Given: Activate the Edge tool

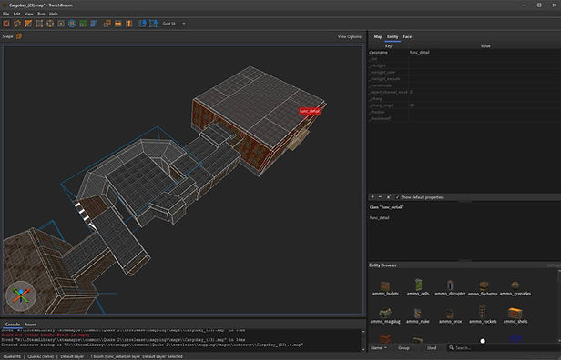Looking at the screenshot, I should click(50, 24).
